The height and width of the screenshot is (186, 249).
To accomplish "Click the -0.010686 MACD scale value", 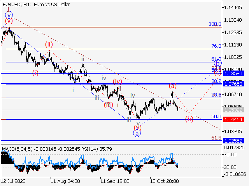I will pos(235,174).
